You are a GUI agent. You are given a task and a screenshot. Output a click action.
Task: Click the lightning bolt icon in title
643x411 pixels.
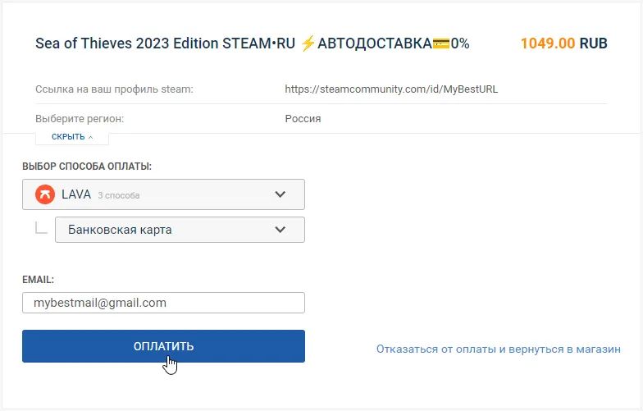(x=308, y=43)
